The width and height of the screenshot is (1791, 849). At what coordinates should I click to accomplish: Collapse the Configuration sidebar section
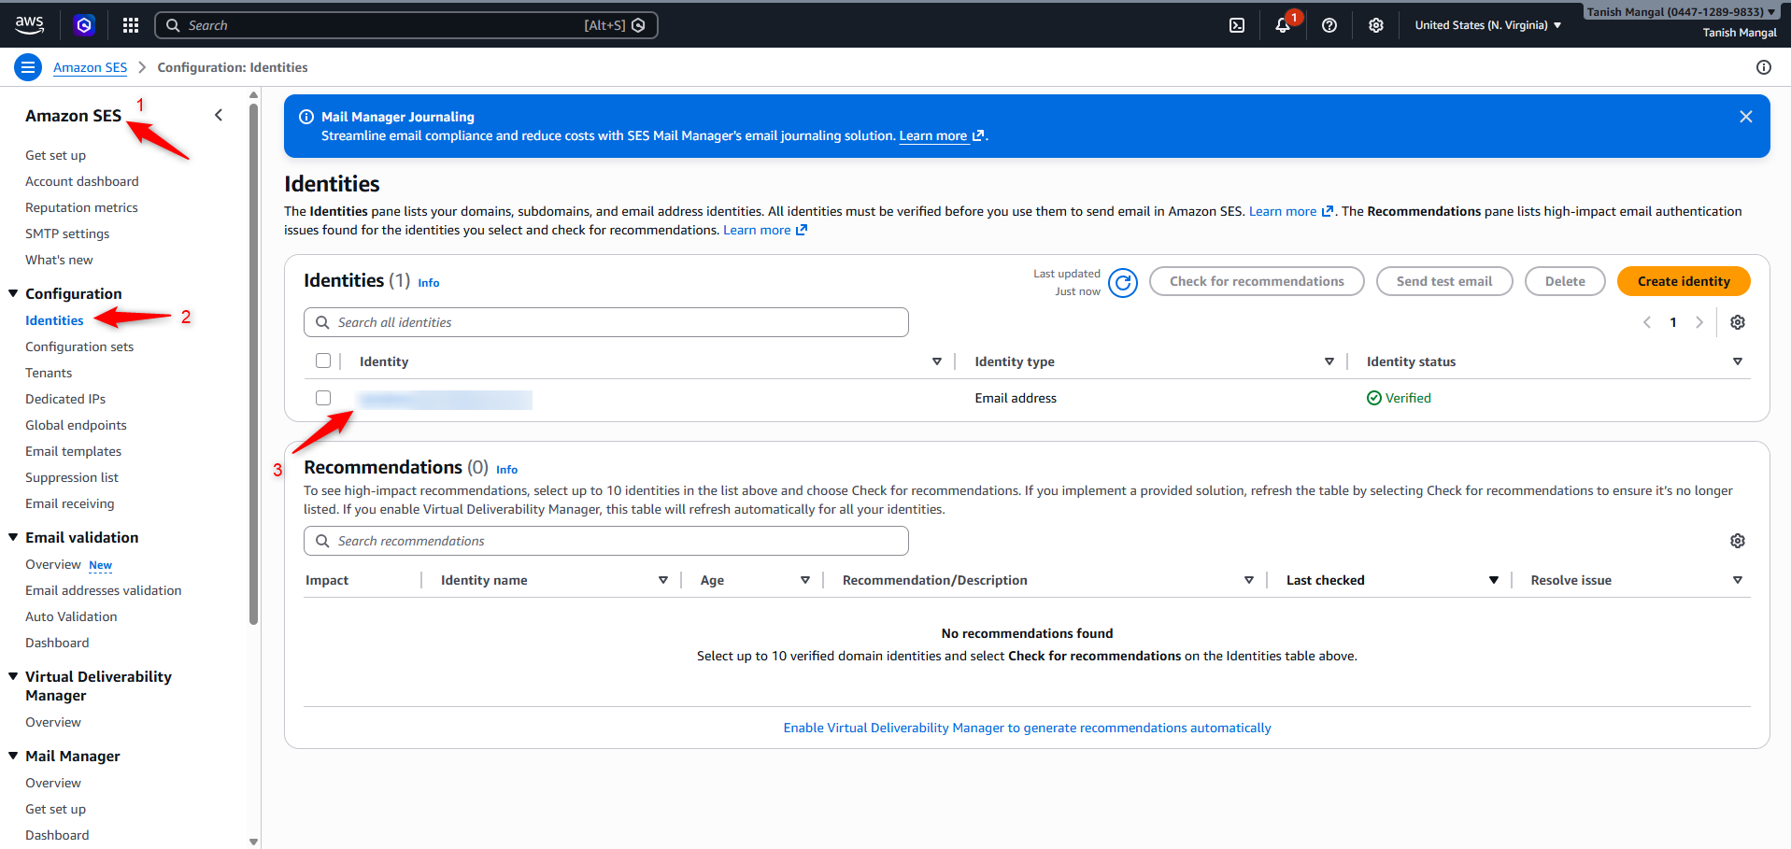click(x=13, y=293)
